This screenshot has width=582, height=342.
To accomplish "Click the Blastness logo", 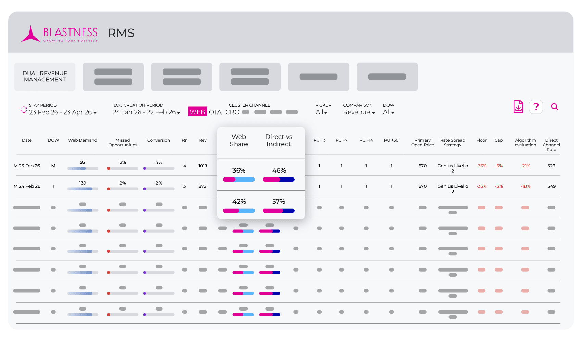I will coord(60,34).
